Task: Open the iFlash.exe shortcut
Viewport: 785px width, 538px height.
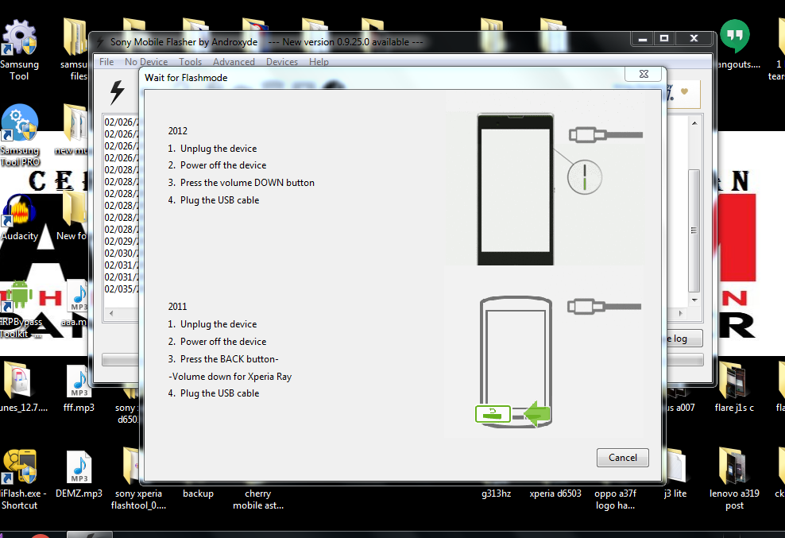Action: (20, 480)
